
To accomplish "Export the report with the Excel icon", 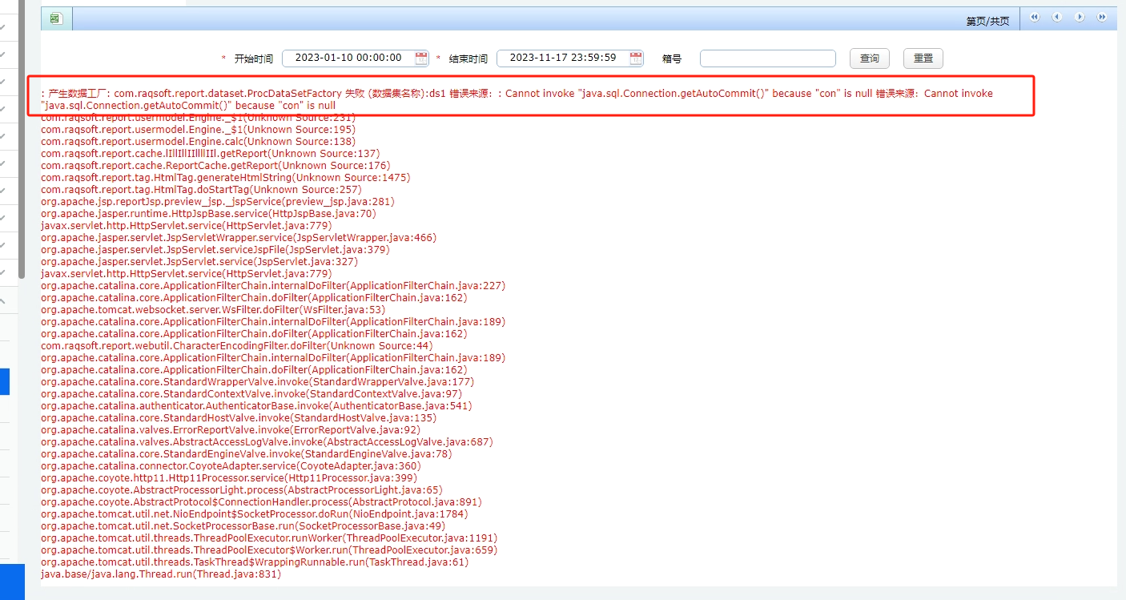I will point(56,18).
